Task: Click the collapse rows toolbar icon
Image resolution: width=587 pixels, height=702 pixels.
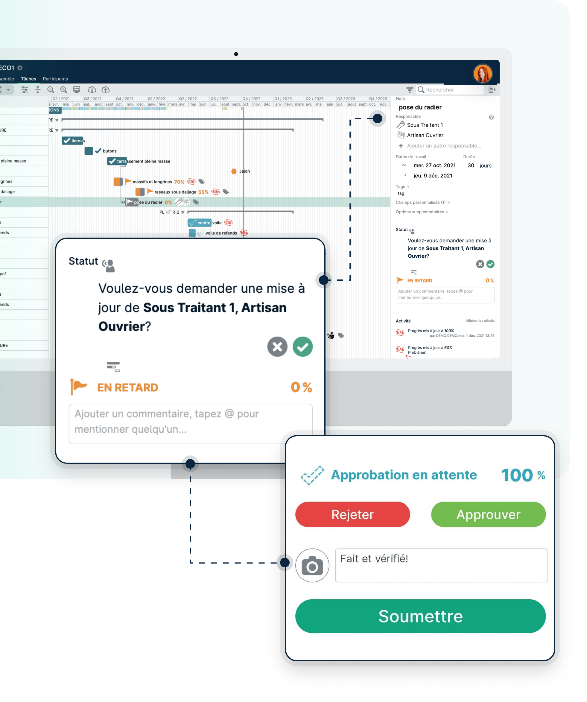Action: [x=38, y=89]
